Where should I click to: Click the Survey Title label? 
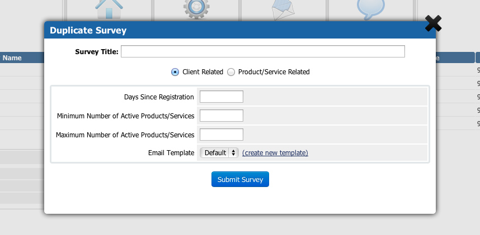point(96,52)
